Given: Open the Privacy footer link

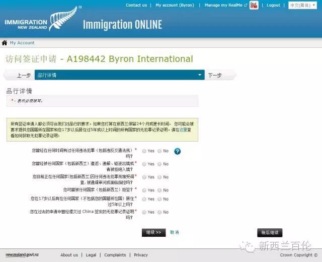Looking at the screenshot, I should point(141,255).
